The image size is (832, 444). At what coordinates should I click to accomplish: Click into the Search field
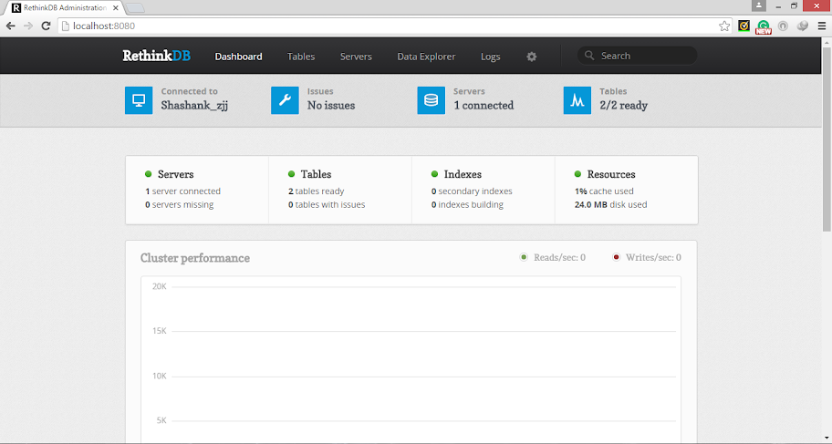638,56
